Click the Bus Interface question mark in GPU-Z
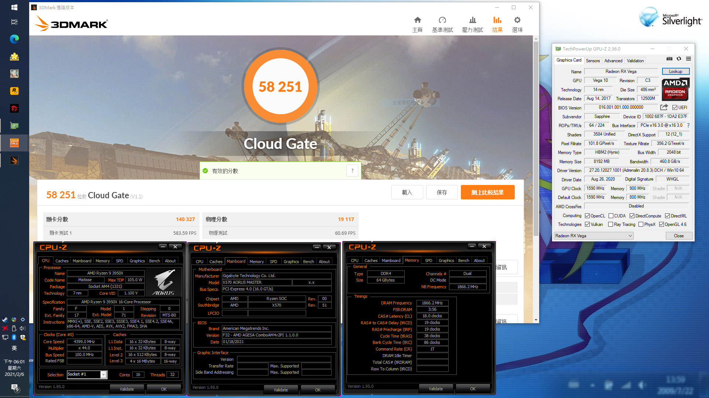 point(688,125)
